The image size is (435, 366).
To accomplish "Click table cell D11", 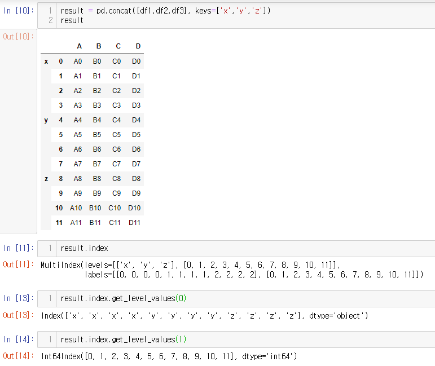I will (134, 223).
